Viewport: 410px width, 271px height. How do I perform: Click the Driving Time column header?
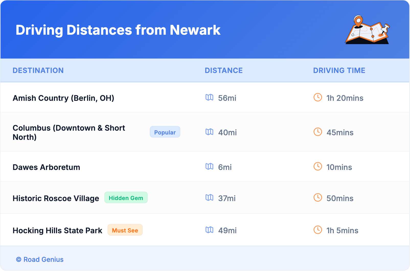click(x=339, y=70)
